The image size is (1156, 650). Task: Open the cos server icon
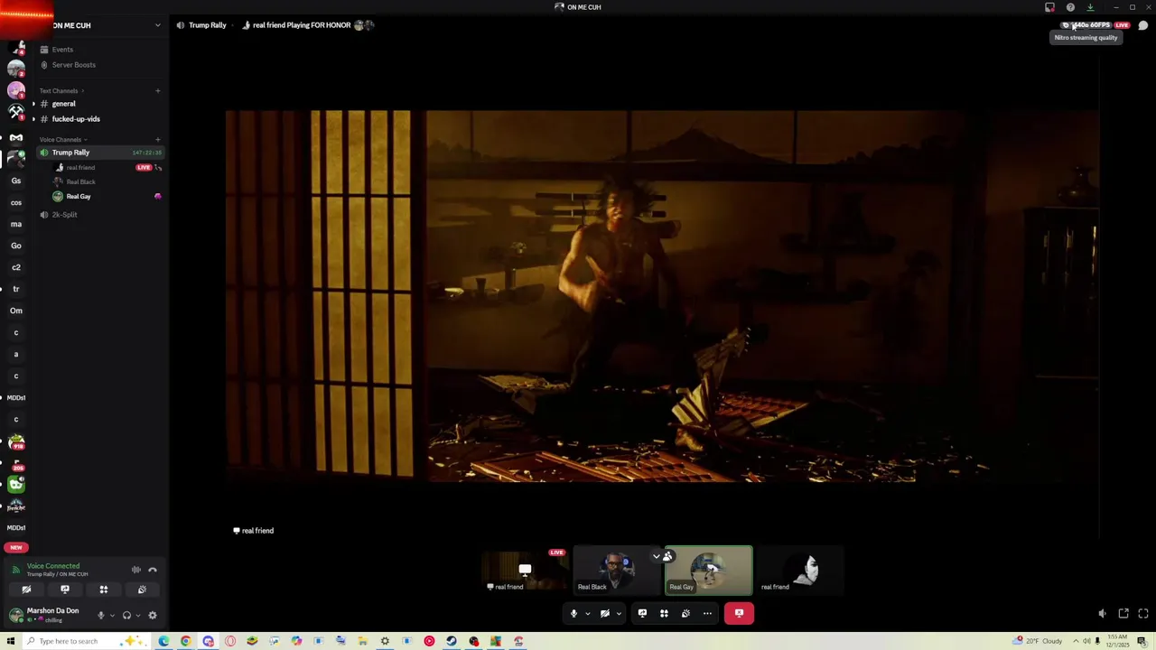(16, 202)
